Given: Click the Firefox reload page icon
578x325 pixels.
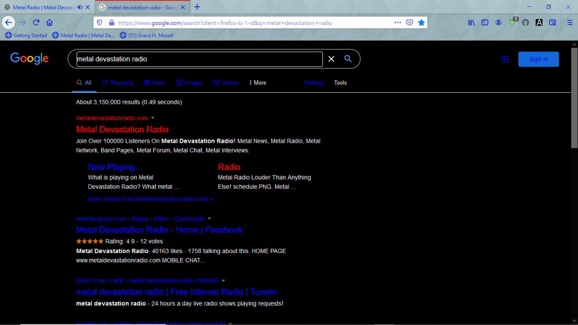Looking at the screenshot, I should (x=36, y=23).
